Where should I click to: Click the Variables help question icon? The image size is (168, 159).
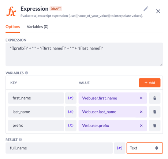click(x=26, y=73)
